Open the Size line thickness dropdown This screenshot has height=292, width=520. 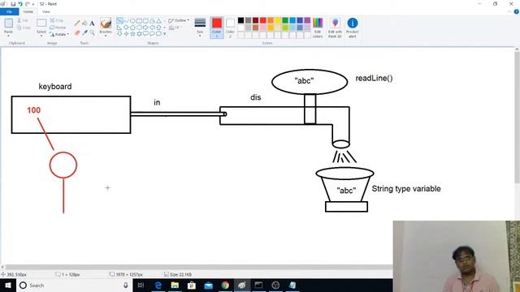click(200, 27)
